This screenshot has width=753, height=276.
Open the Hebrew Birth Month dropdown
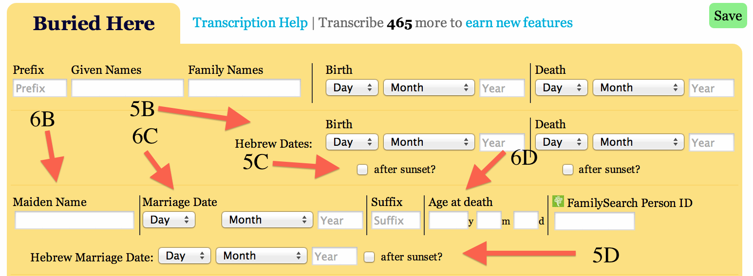pos(429,142)
